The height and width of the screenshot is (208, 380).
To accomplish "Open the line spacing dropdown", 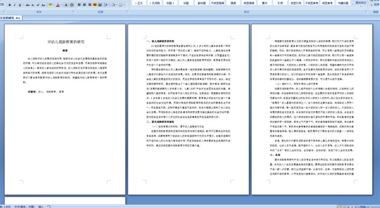I will pyautogui.click(x=107, y=5).
